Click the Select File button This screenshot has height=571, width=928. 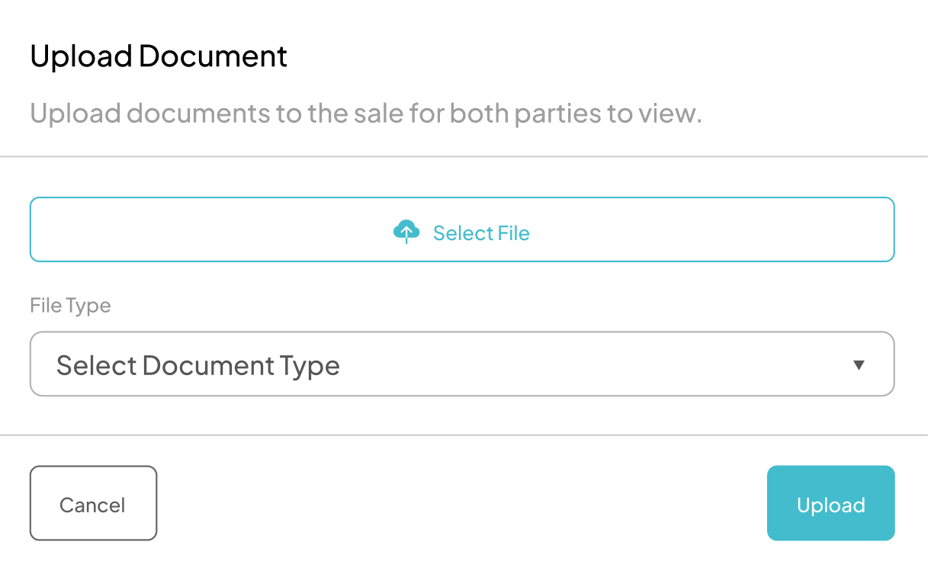(462, 229)
